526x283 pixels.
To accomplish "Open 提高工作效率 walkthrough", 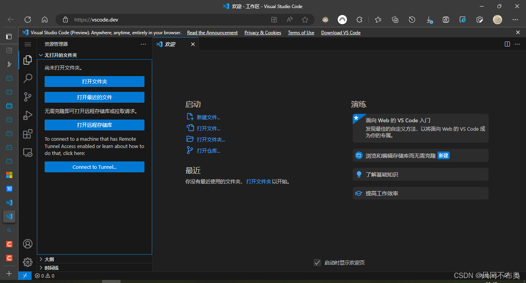I will click(420, 193).
